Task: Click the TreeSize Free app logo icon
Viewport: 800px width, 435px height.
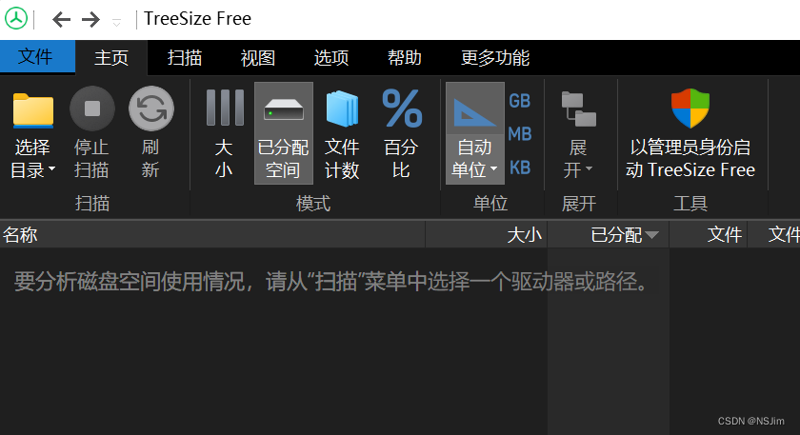Action: [x=16, y=19]
